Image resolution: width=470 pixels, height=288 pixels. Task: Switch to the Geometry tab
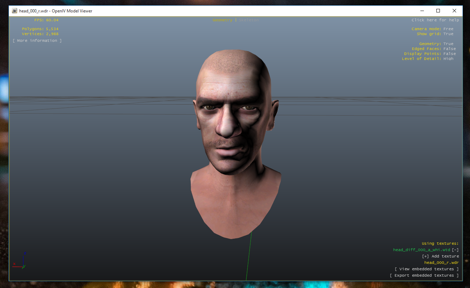(222, 20)
